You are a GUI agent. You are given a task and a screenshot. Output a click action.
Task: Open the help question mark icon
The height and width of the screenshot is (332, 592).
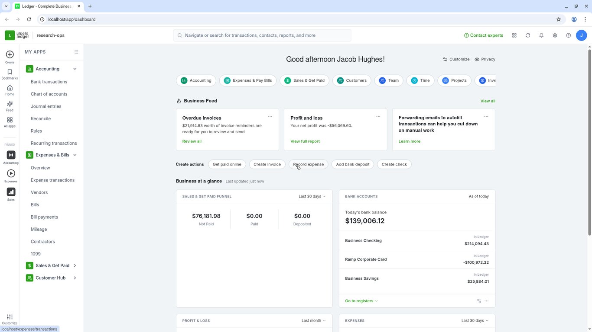[569, 35]
